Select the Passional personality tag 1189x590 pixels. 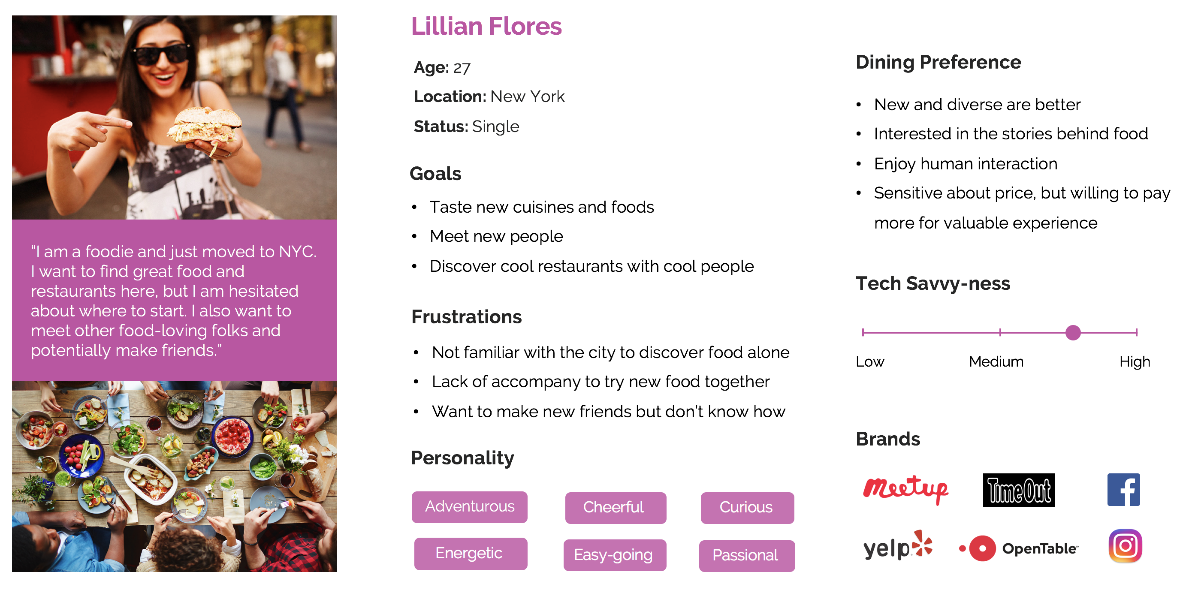[747, 556]
